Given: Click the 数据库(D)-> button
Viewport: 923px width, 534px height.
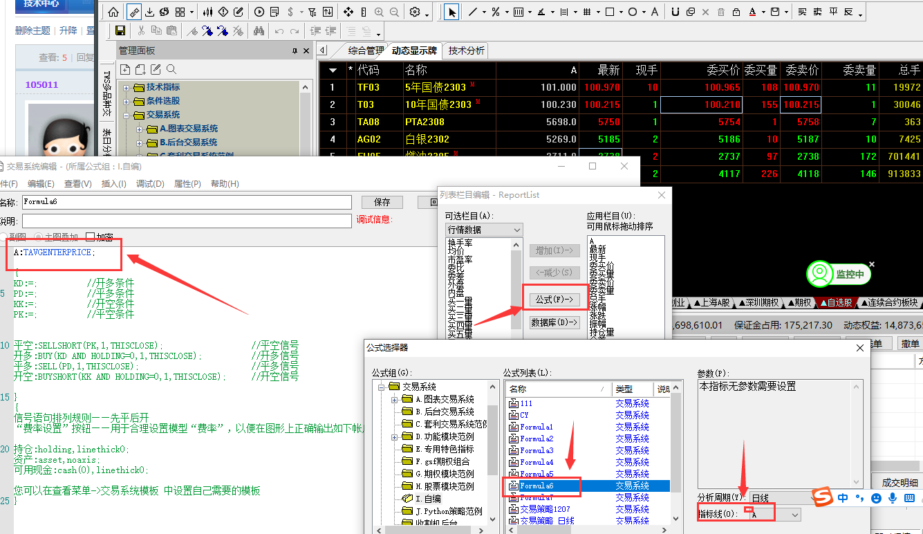Looking at the screenshot, I should coord(554,322).
